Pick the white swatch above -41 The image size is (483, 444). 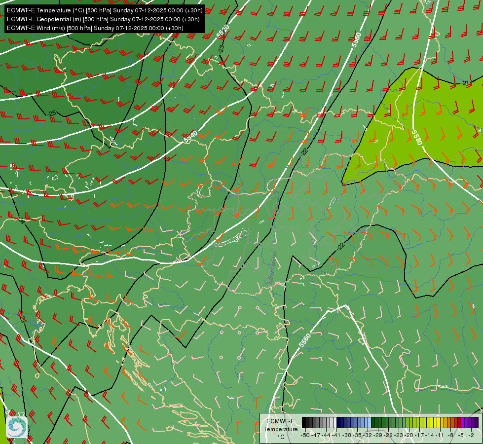335,423
